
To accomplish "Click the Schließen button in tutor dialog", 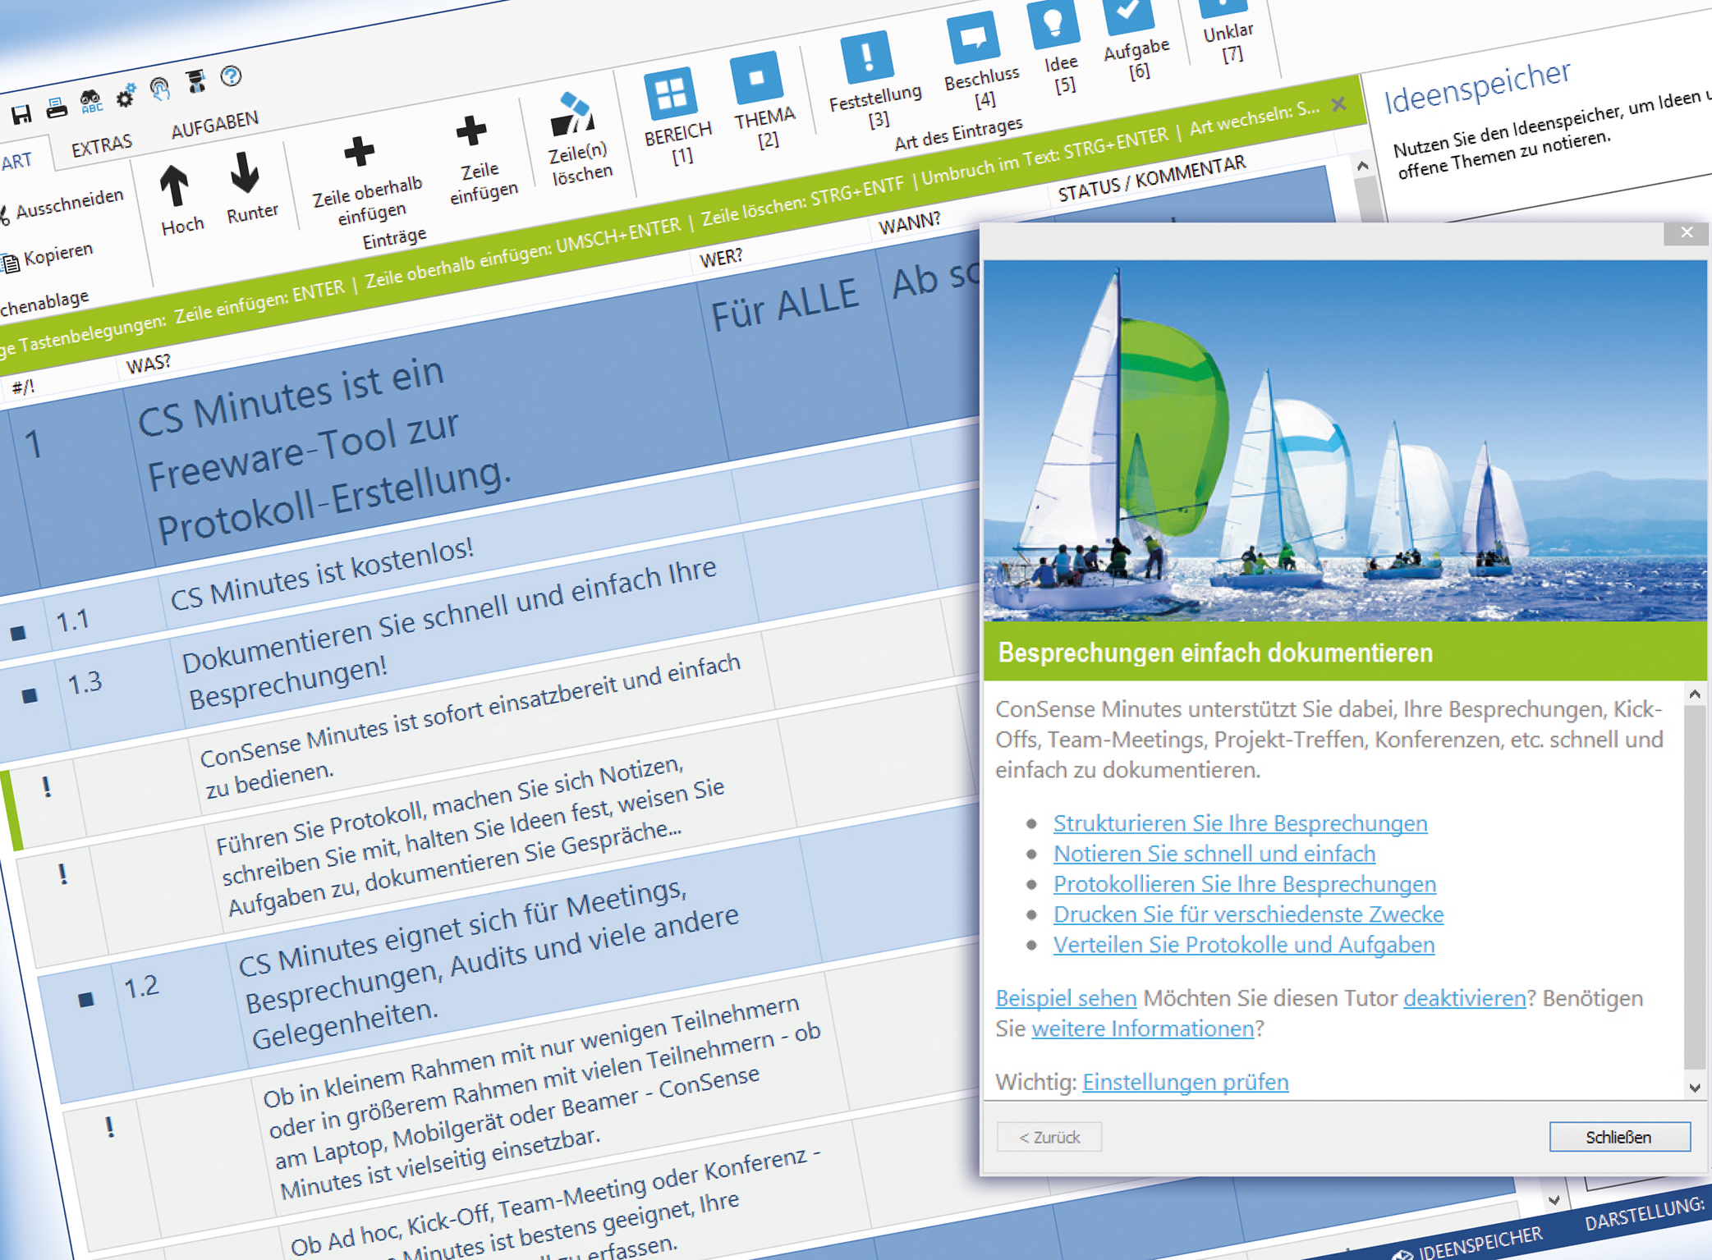I will click(x=1618, y=1137).
